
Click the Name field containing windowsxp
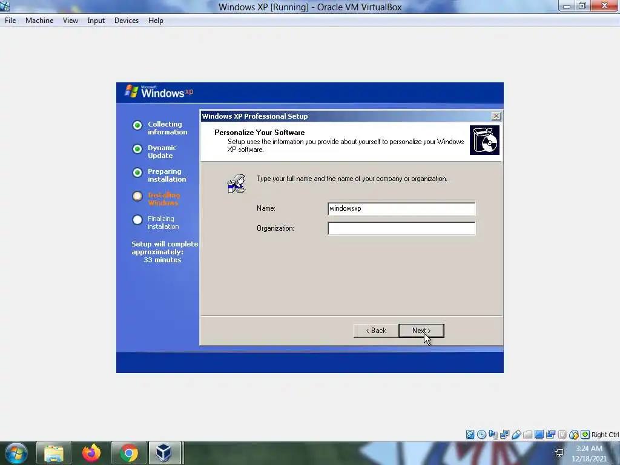[x=401, y=209]
